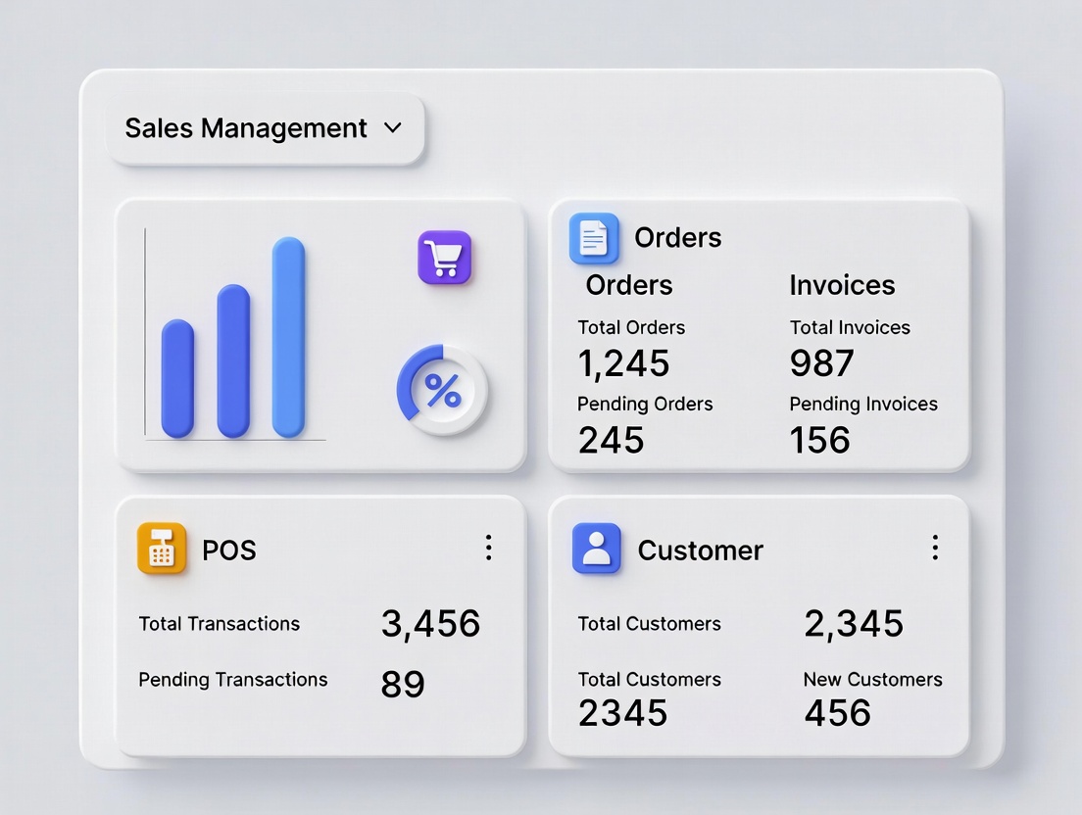Select the shortest bar in the chart
1082x815 pixels.
(177, 378)
